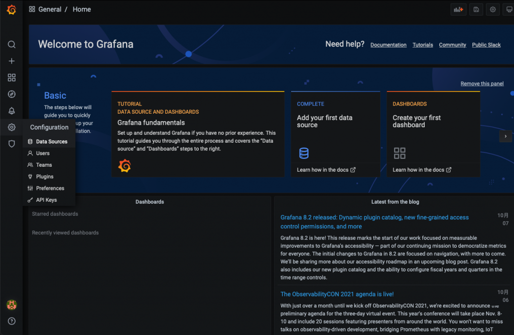Open the Explore compass icon
Viewport: 514px width, 335px height.
(12, 94)
